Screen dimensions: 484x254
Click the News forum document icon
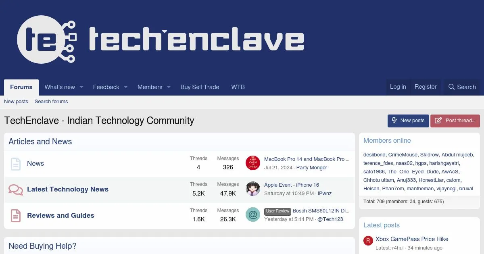click(15, 164)
